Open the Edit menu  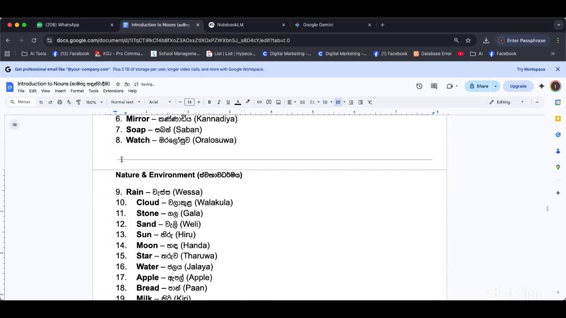point(33,91)
